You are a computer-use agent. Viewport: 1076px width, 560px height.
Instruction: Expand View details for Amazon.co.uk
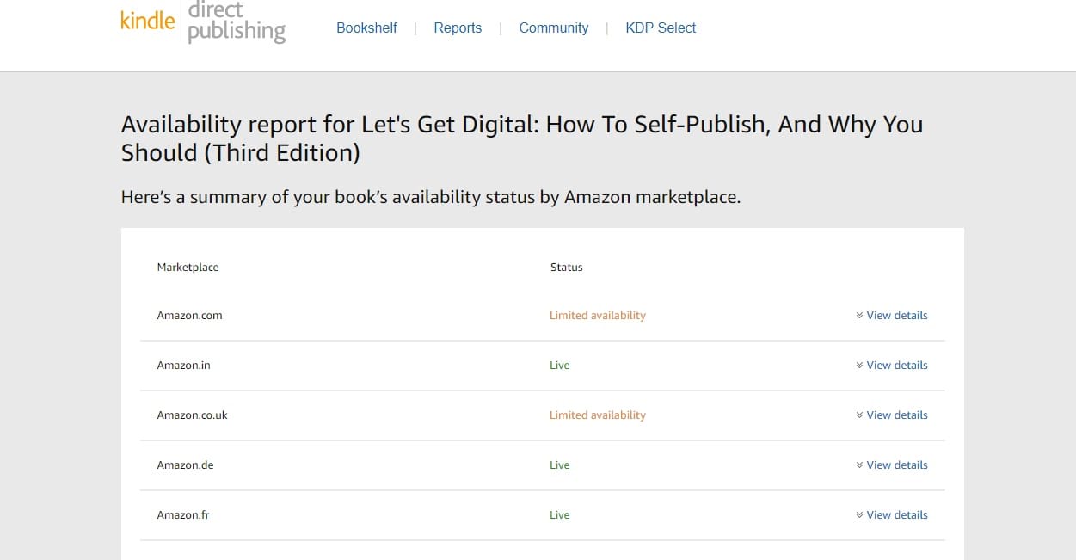coord(892,415)
